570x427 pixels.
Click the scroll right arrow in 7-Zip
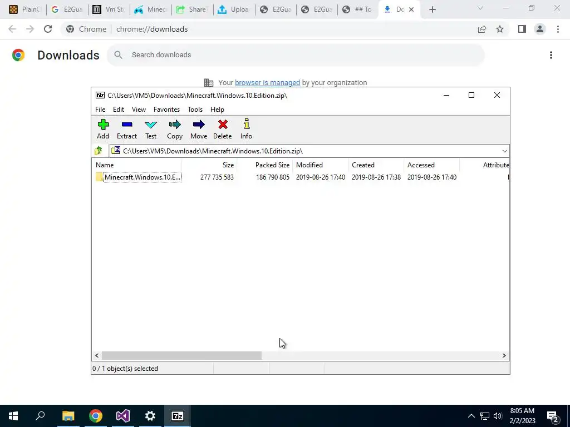click(504, 355)
